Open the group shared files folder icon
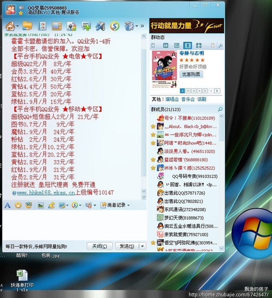Screen dimensions: 272x298 tap(27, 26)
